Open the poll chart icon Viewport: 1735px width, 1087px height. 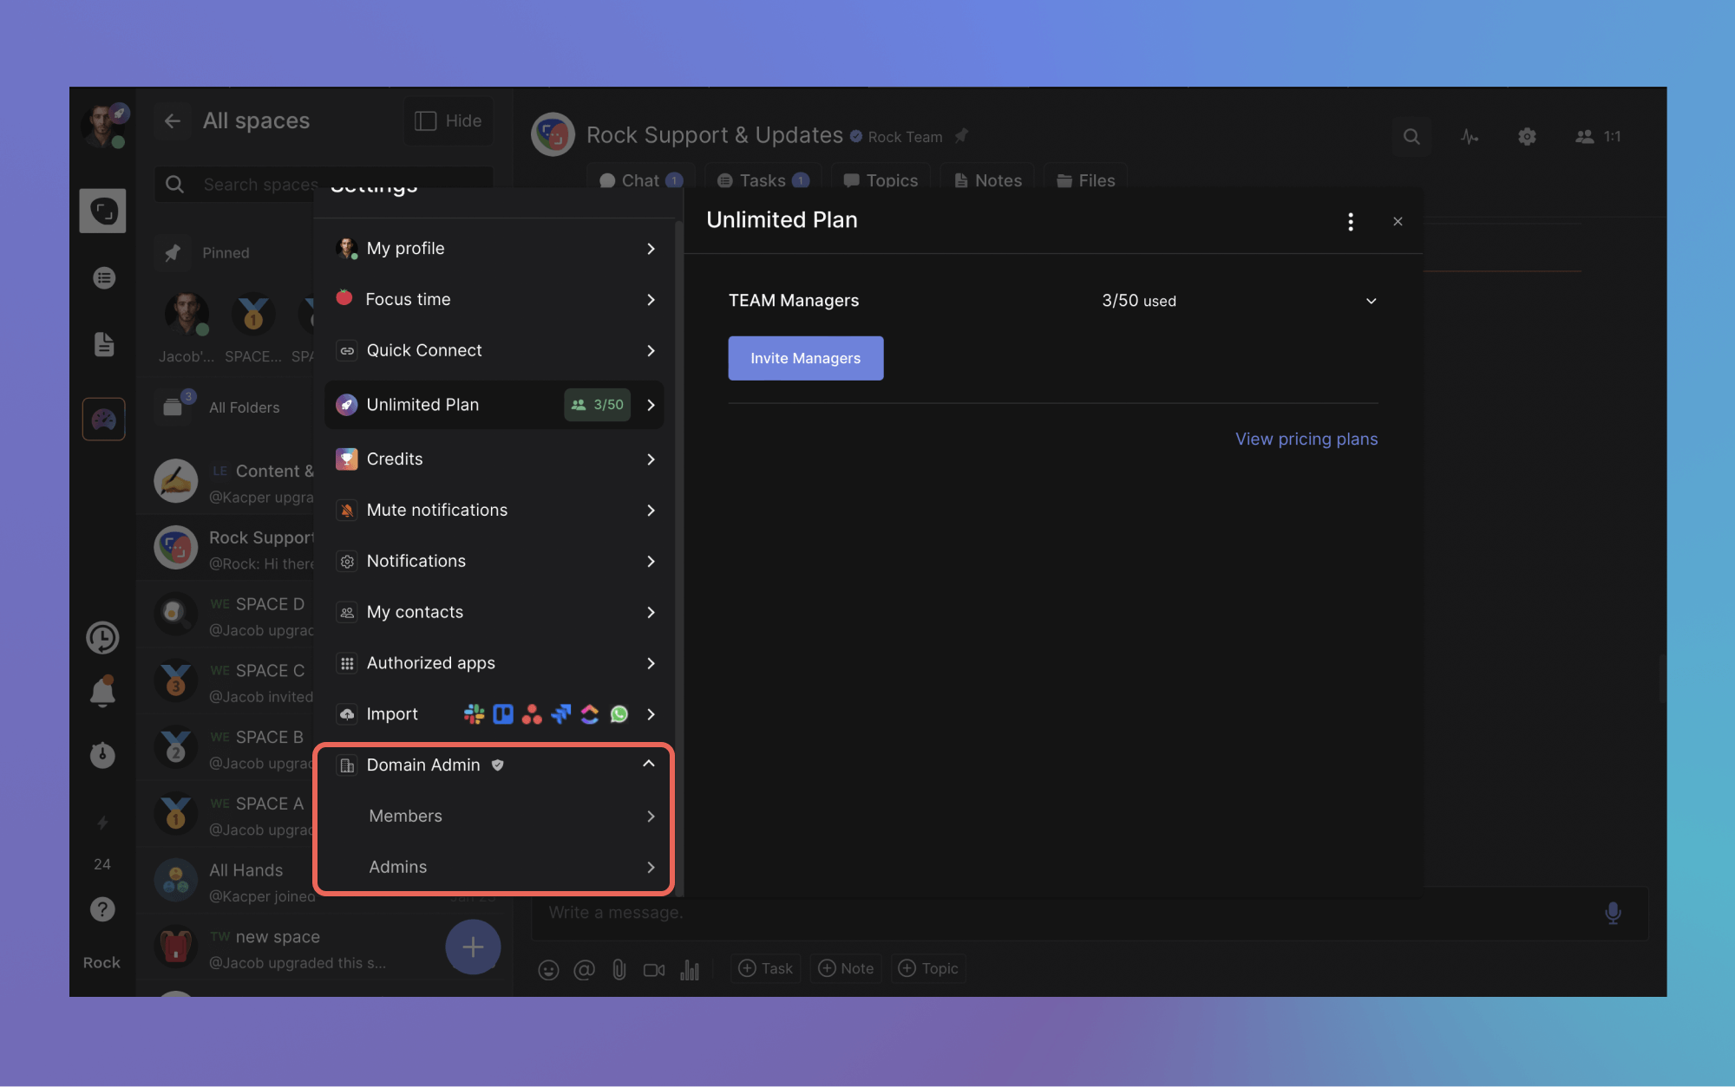click(690, 969)
